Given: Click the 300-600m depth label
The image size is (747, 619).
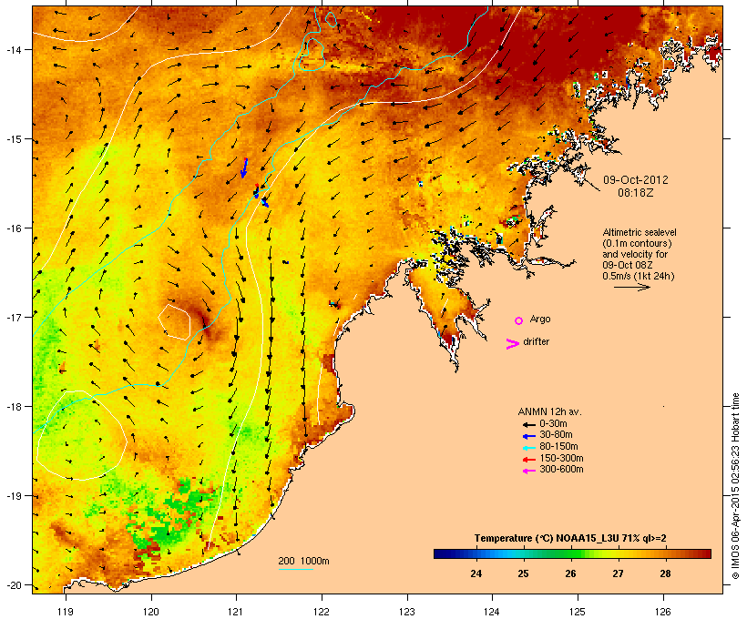Looking at the screenshot, I should point(561,470).
